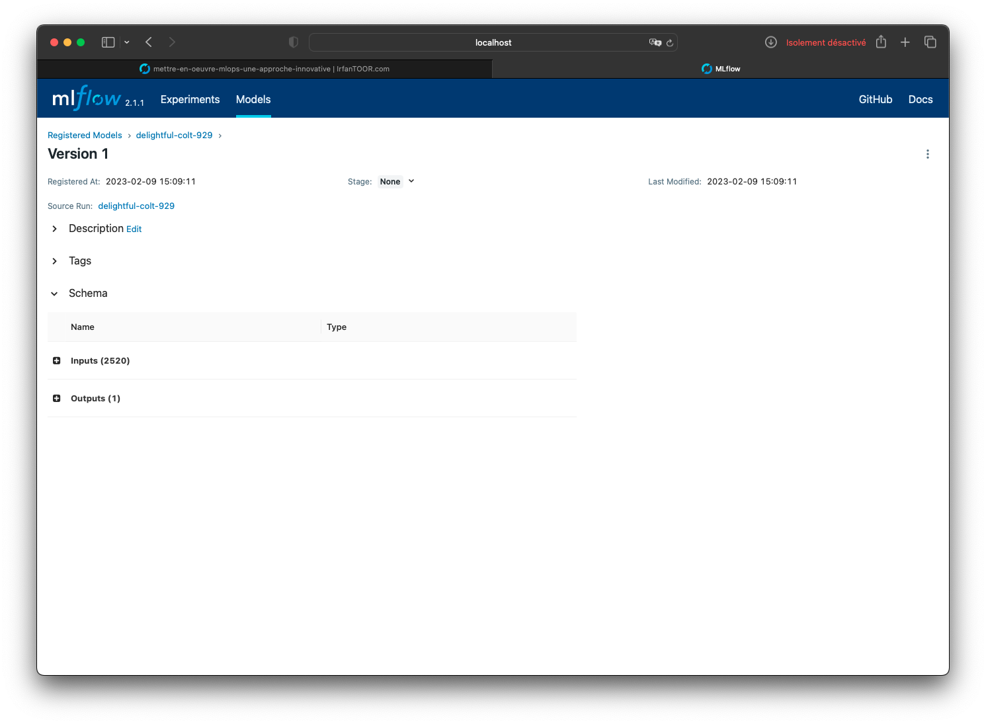Close the Safari window with red button

pyautogui.click(x=54, y=42)
